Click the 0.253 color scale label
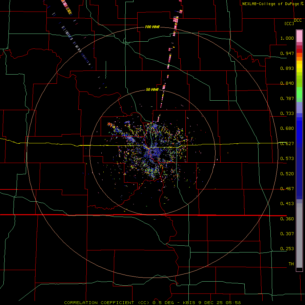 [287, 249]
